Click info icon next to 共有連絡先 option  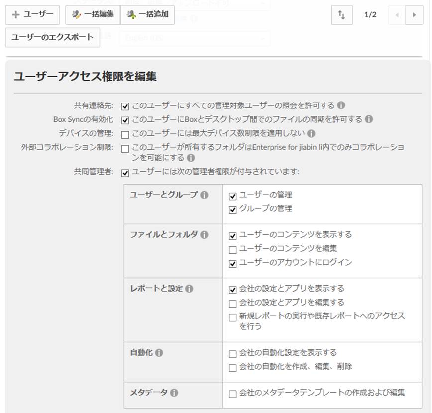coord(341,105)
